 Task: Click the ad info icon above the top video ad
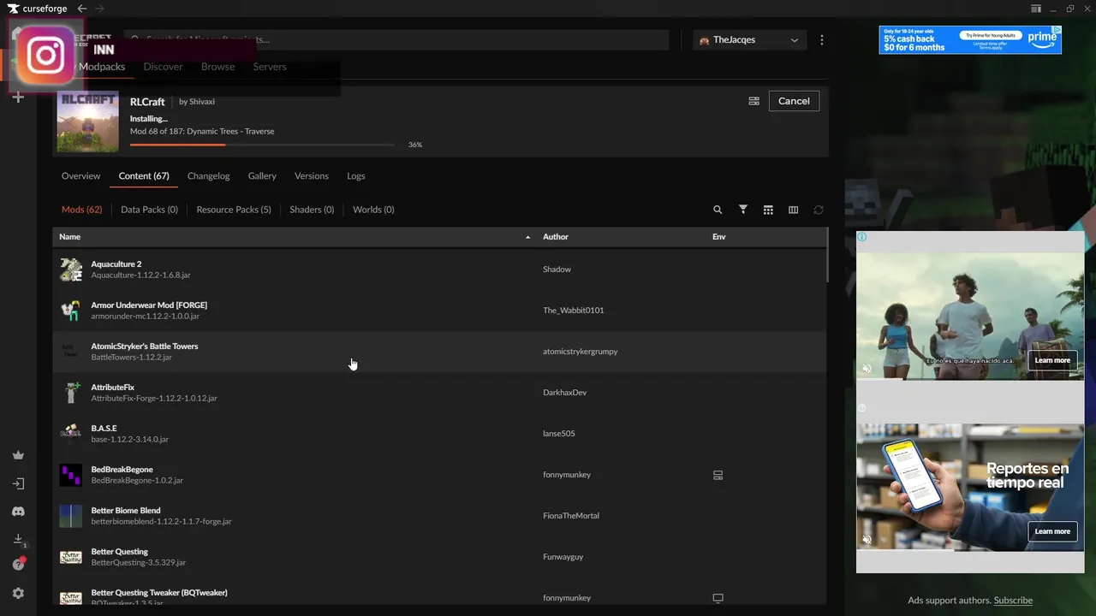pos(862,237)
